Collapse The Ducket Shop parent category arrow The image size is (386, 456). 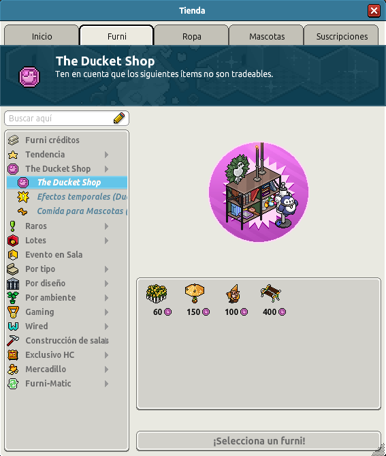pos(107,169)
